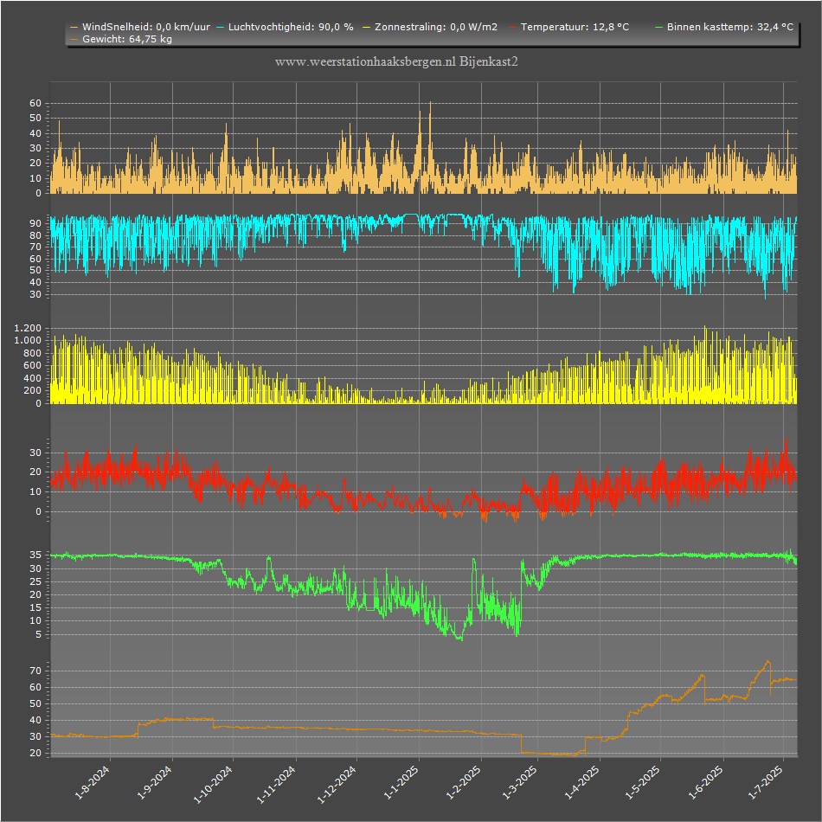Click the orange wind speed legend marker
Image resolution: width=822 pixels, height=822 pixels.
click(x=74, y=28)
